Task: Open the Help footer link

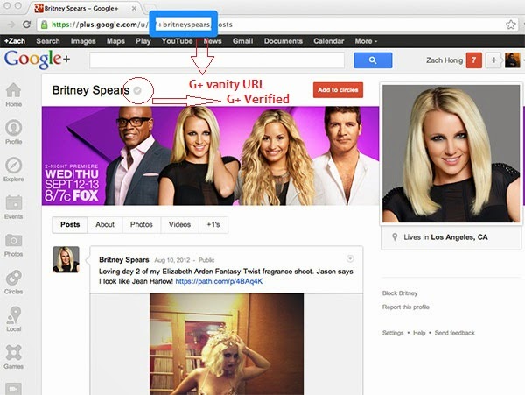Action: click(x=419, y=333)
